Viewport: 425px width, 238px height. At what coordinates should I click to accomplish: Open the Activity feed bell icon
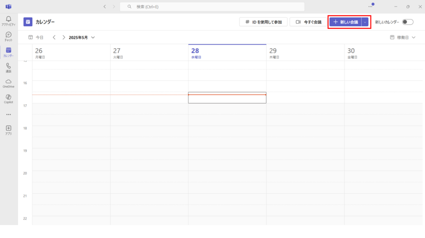point(8,21)
